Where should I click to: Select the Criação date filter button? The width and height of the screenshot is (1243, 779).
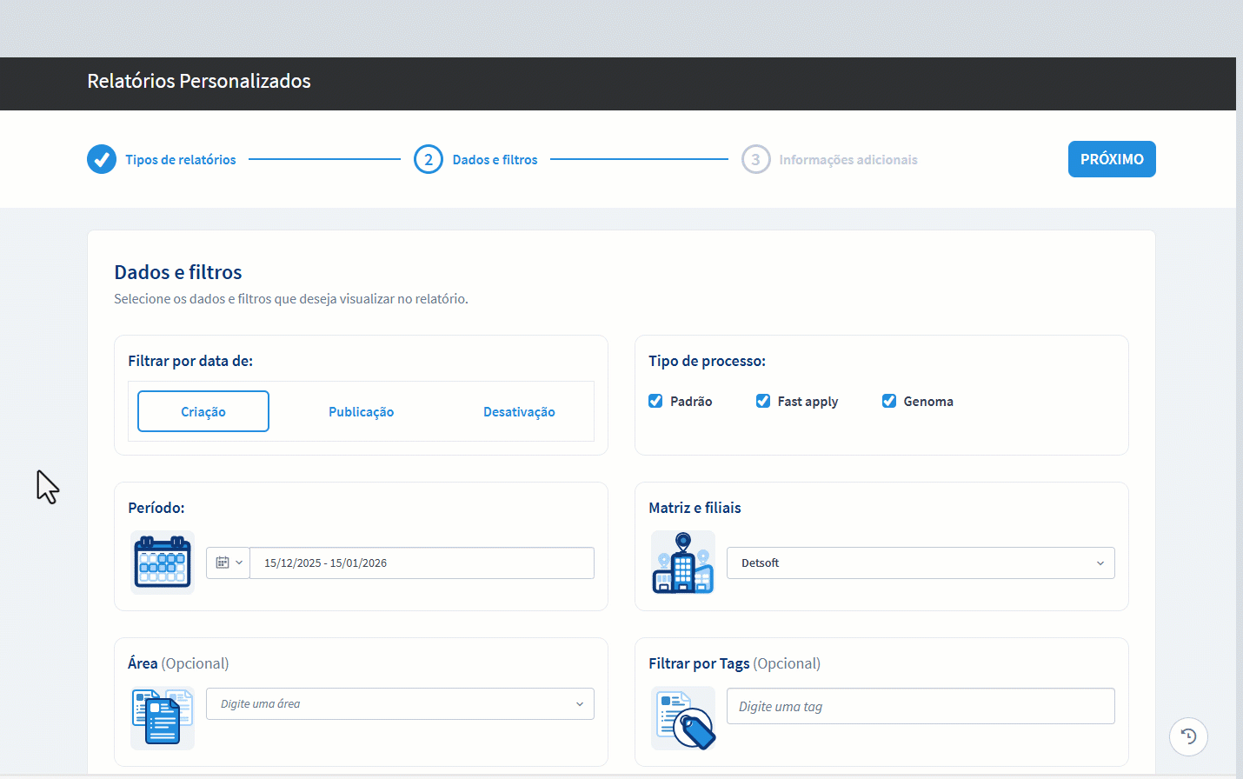pyautogui.click(x=203, y=411)
